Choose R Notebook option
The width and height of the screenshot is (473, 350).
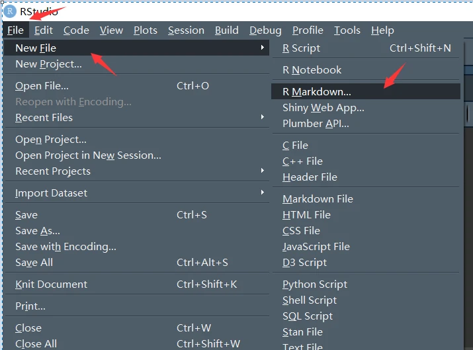pyautogui.click(x=312, y=69)
